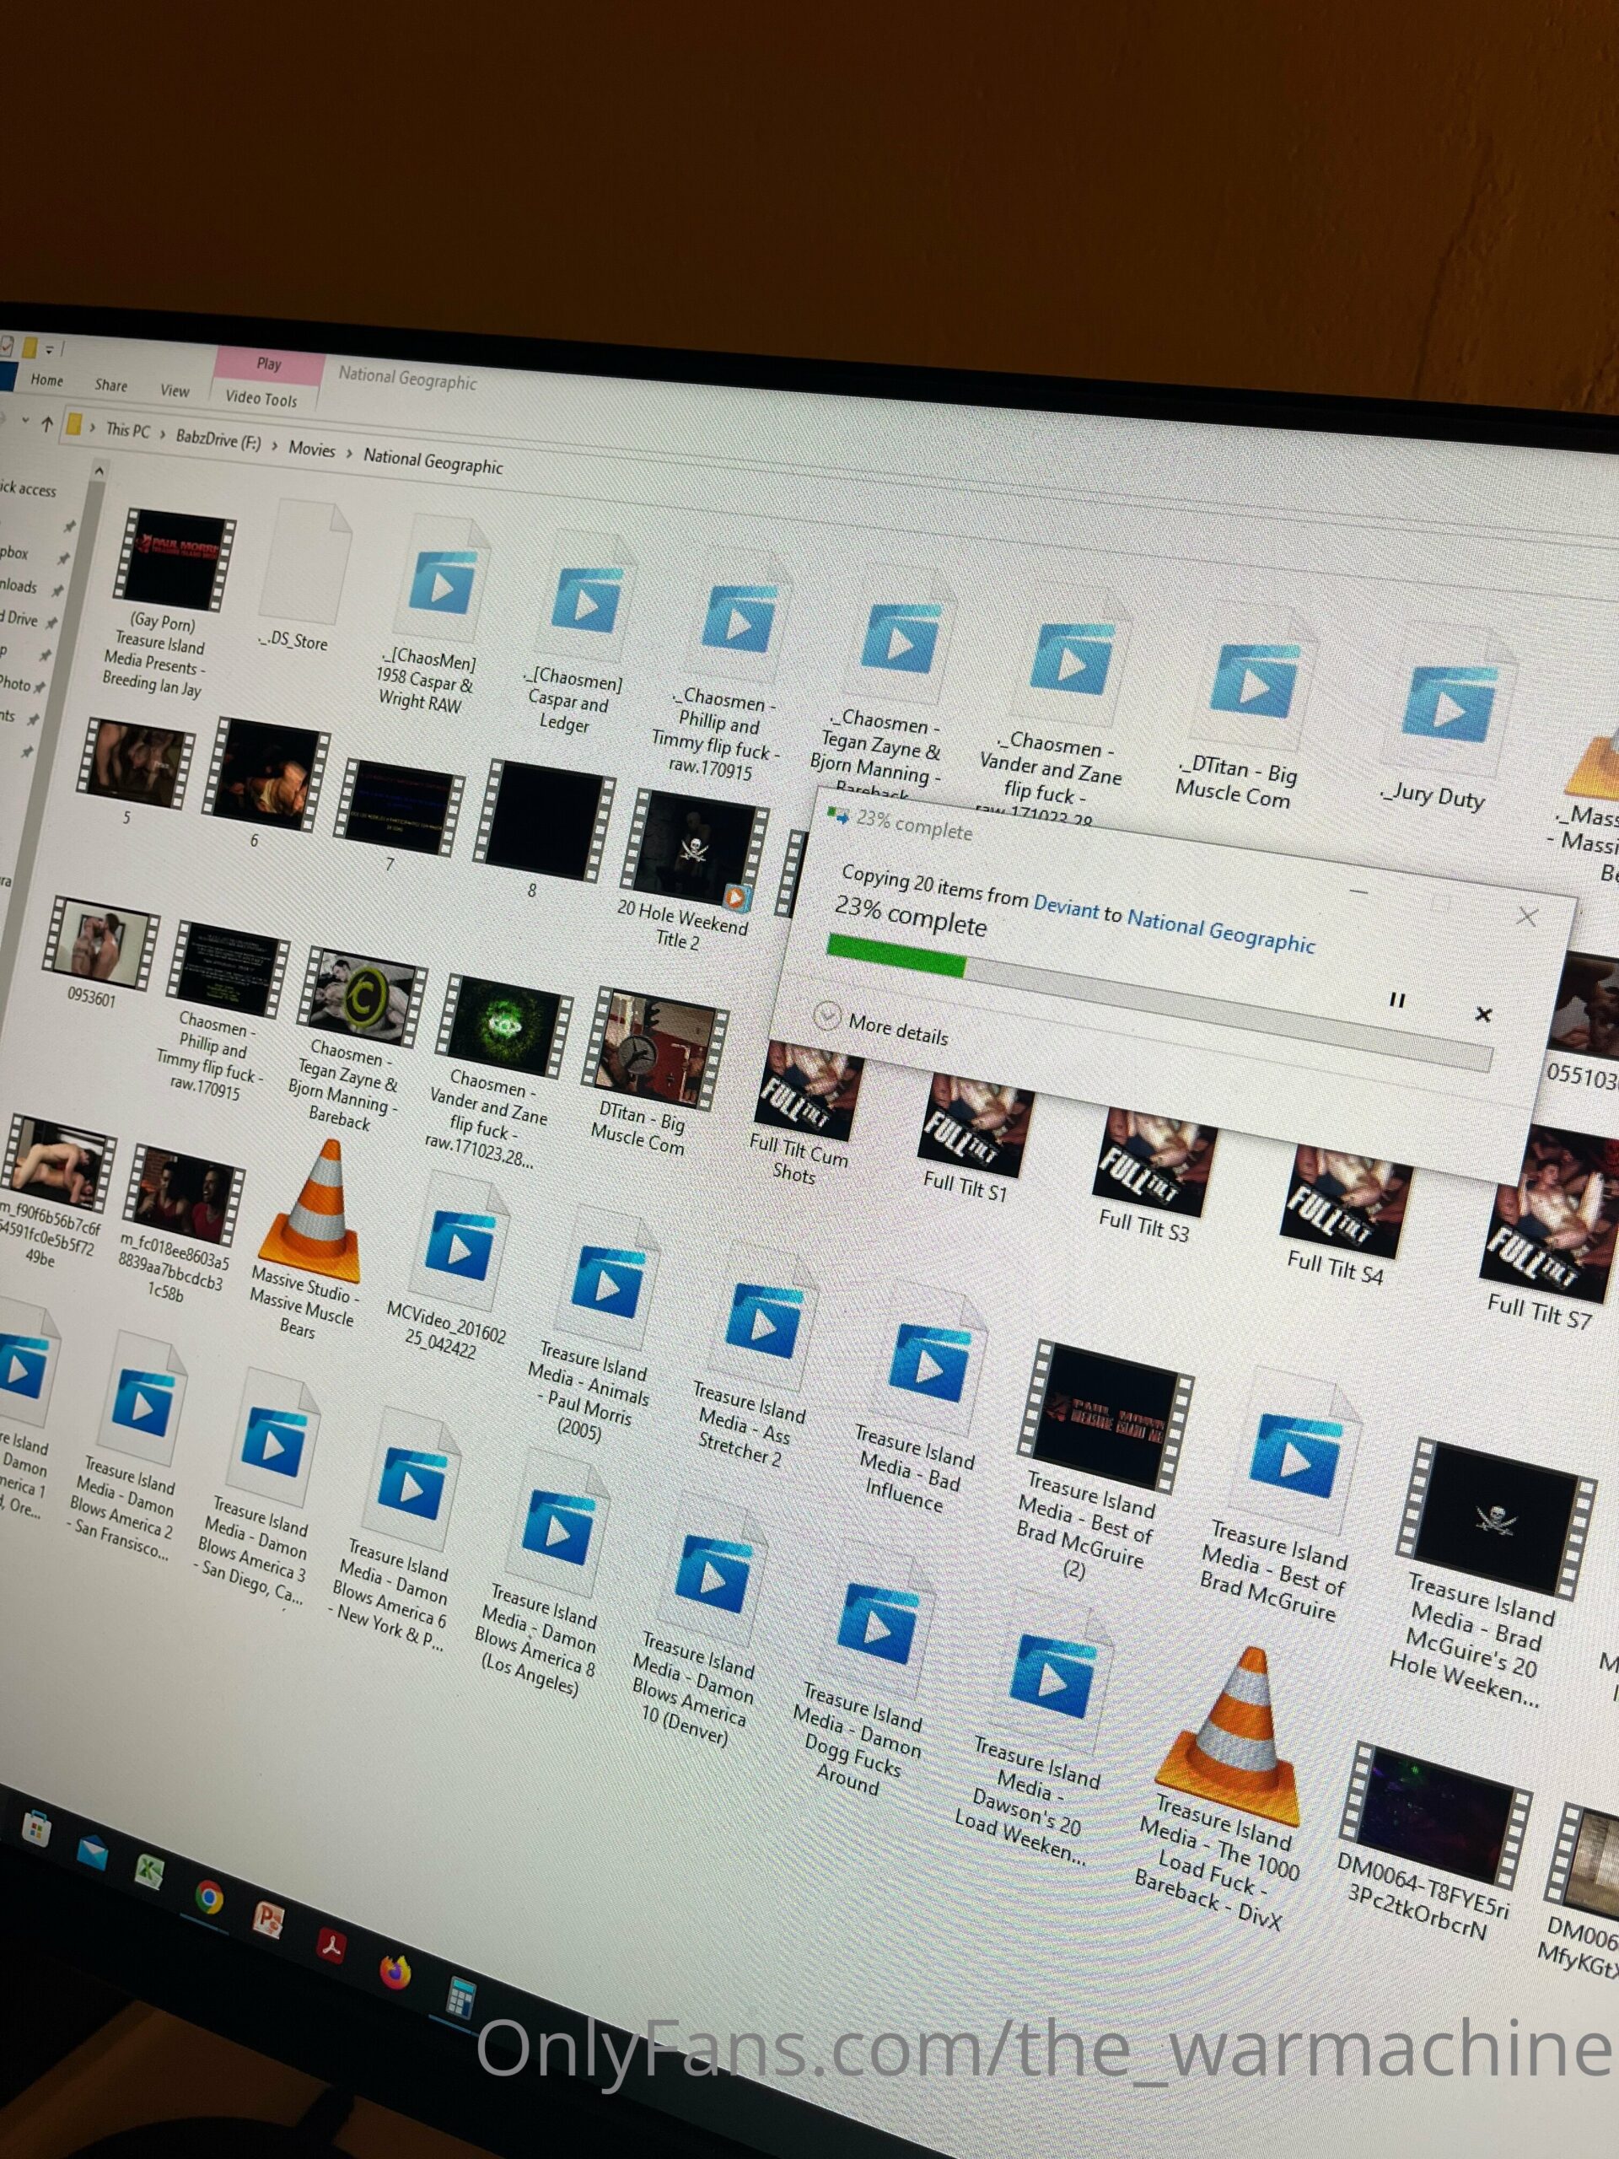Open the National Geographic destination link
This screenshot has width=1619, height=2159.
1221,930
